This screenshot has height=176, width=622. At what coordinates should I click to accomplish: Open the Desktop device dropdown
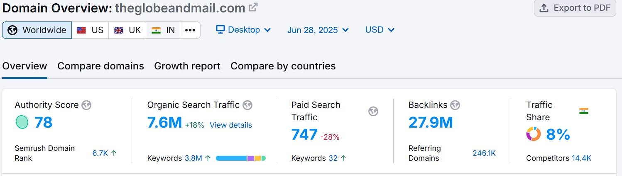pyautogui.click(x=244, y=30)
